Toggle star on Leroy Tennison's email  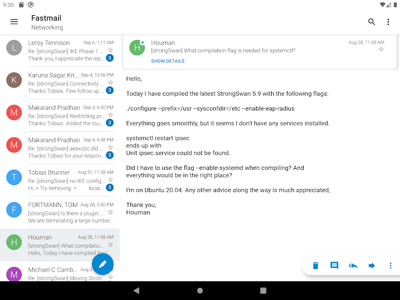(110, 50)
